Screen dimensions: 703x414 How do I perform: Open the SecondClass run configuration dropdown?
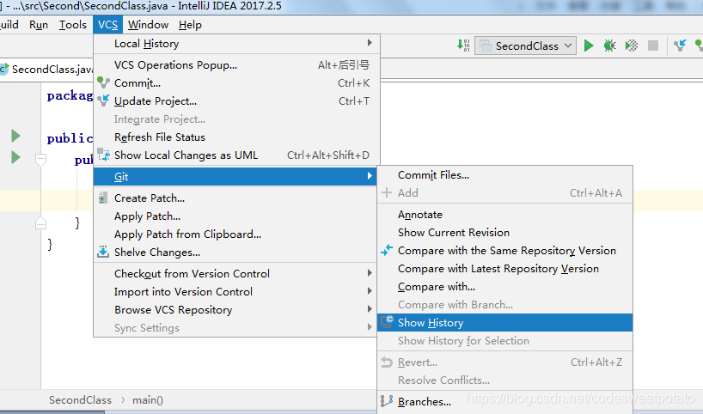525,46
